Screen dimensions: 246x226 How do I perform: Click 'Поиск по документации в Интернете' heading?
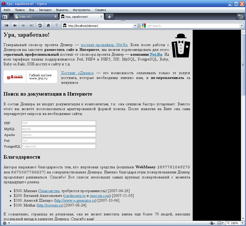tap(48, 94)
